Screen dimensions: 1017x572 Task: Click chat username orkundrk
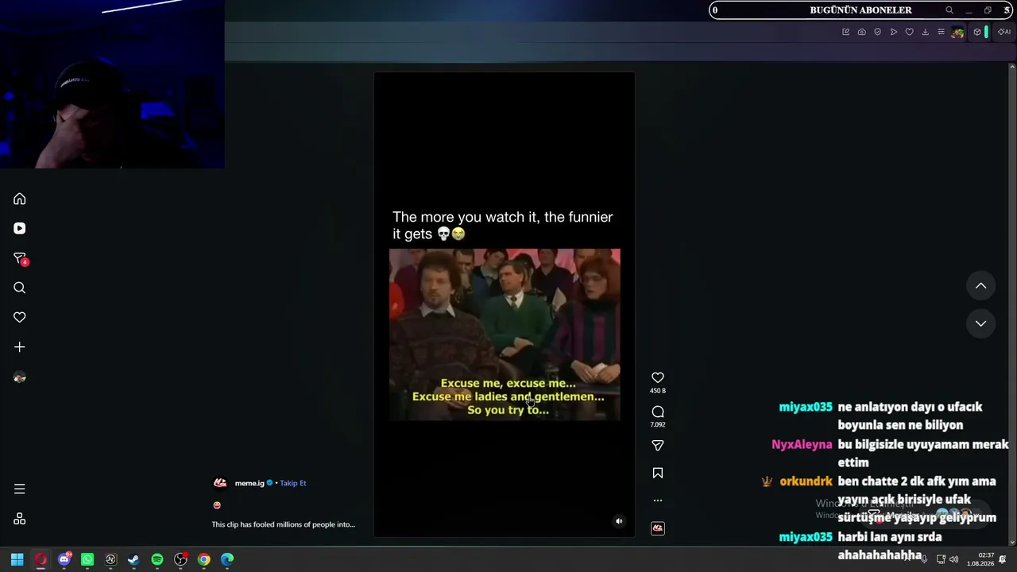[x=806, y=481]
